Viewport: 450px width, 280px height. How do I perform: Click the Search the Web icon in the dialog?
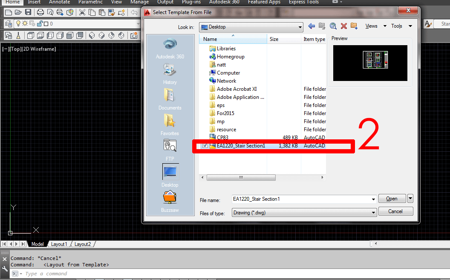pyautogui.click(x=333, y=26)
